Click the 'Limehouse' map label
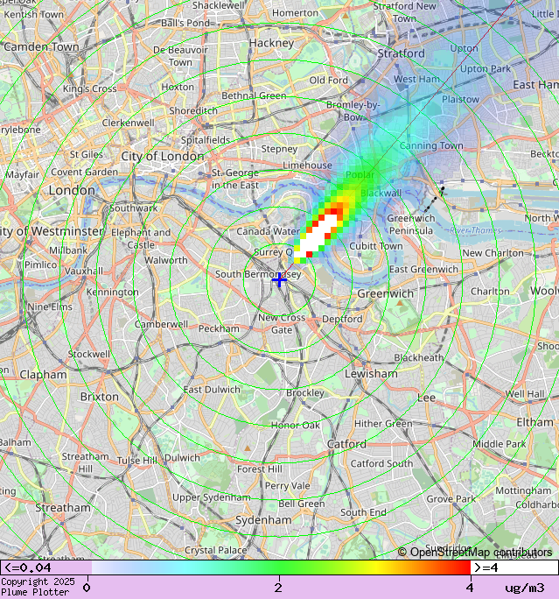 [x=307, y=166]
